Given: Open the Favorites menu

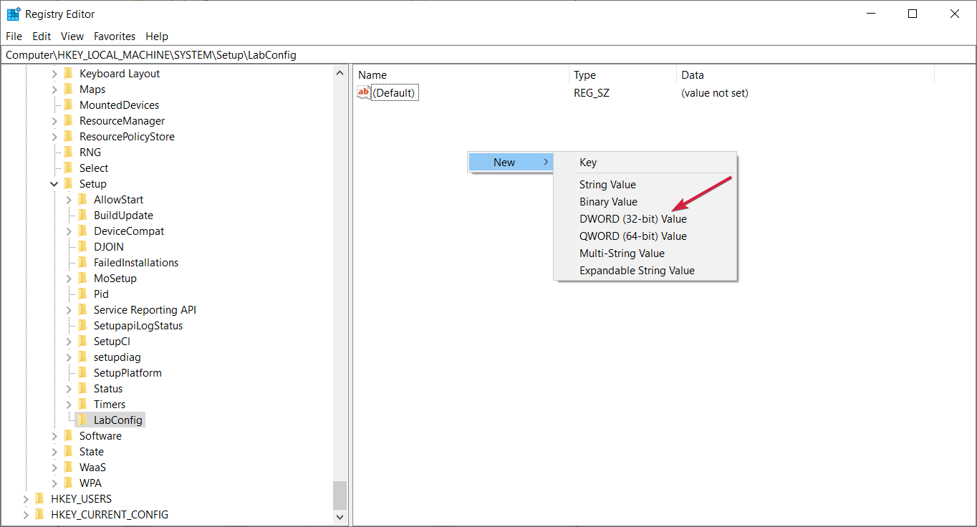Looking at the screenshot, I should [115, 36].
